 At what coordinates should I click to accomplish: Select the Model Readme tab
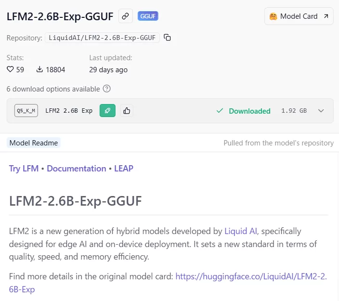point(34,143)
